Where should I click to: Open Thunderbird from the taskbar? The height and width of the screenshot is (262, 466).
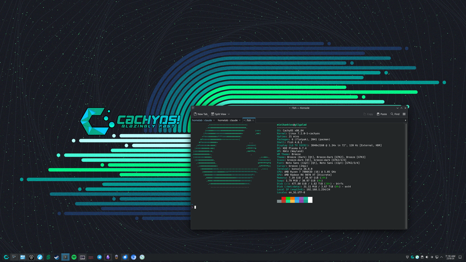pos(125,257)
